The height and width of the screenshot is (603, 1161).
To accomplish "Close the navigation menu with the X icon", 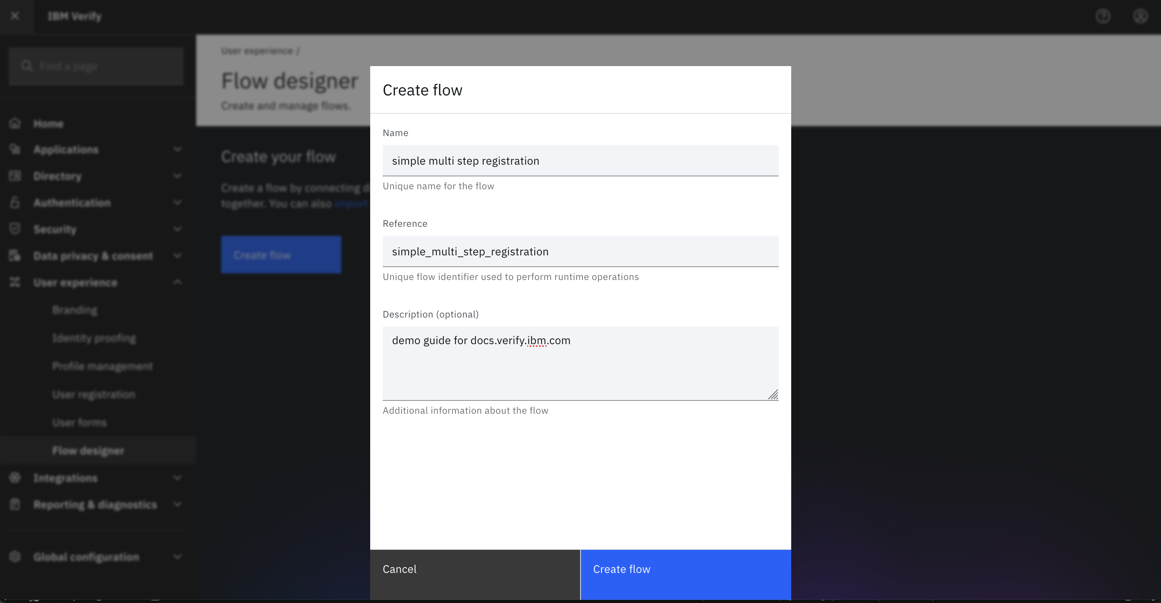I will point(15,16).
